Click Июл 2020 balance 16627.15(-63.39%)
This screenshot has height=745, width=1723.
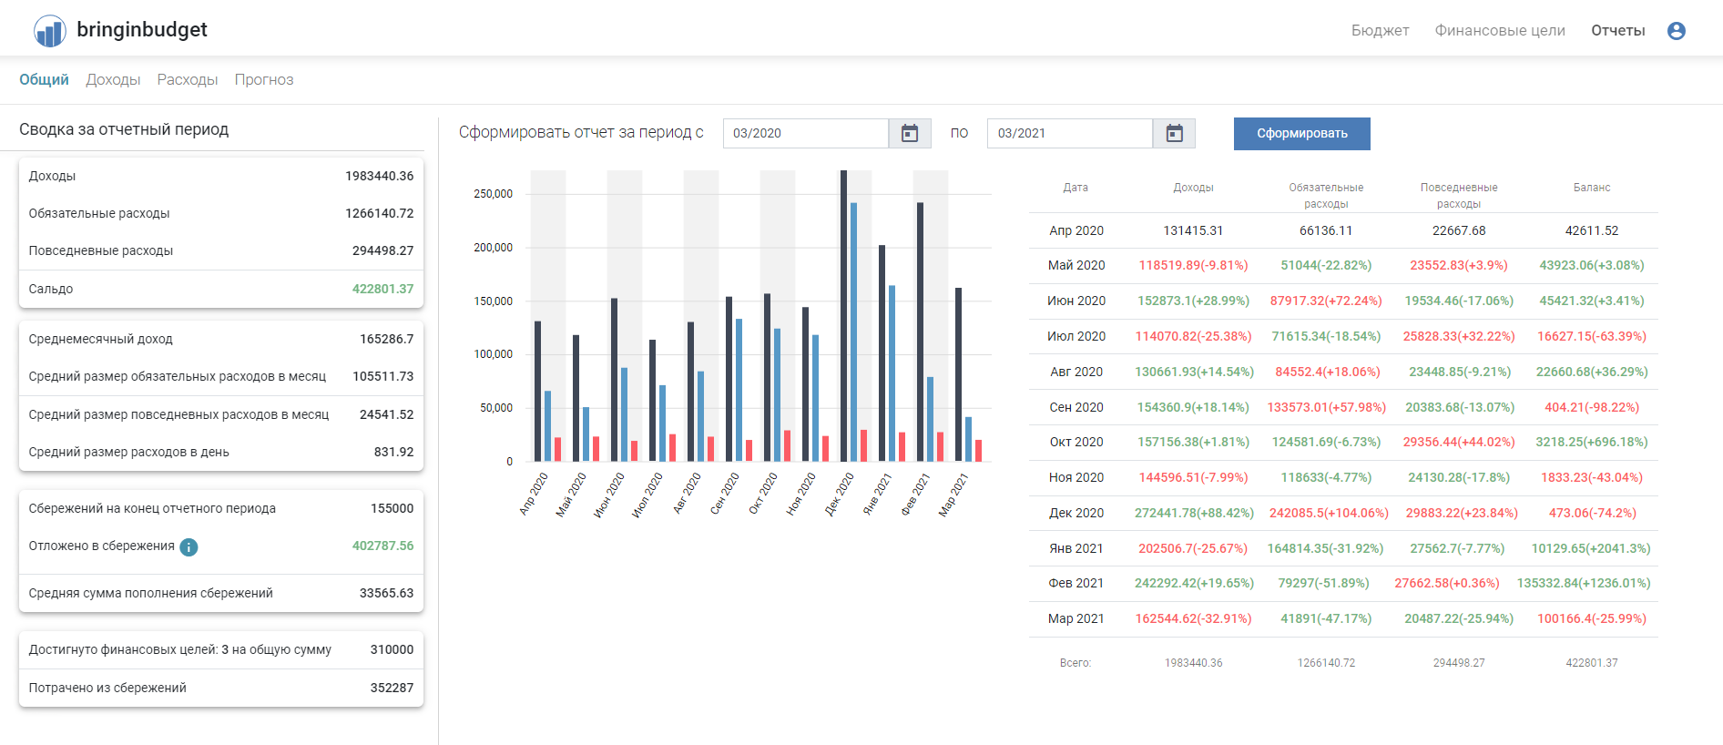(x=1592, y=337)
